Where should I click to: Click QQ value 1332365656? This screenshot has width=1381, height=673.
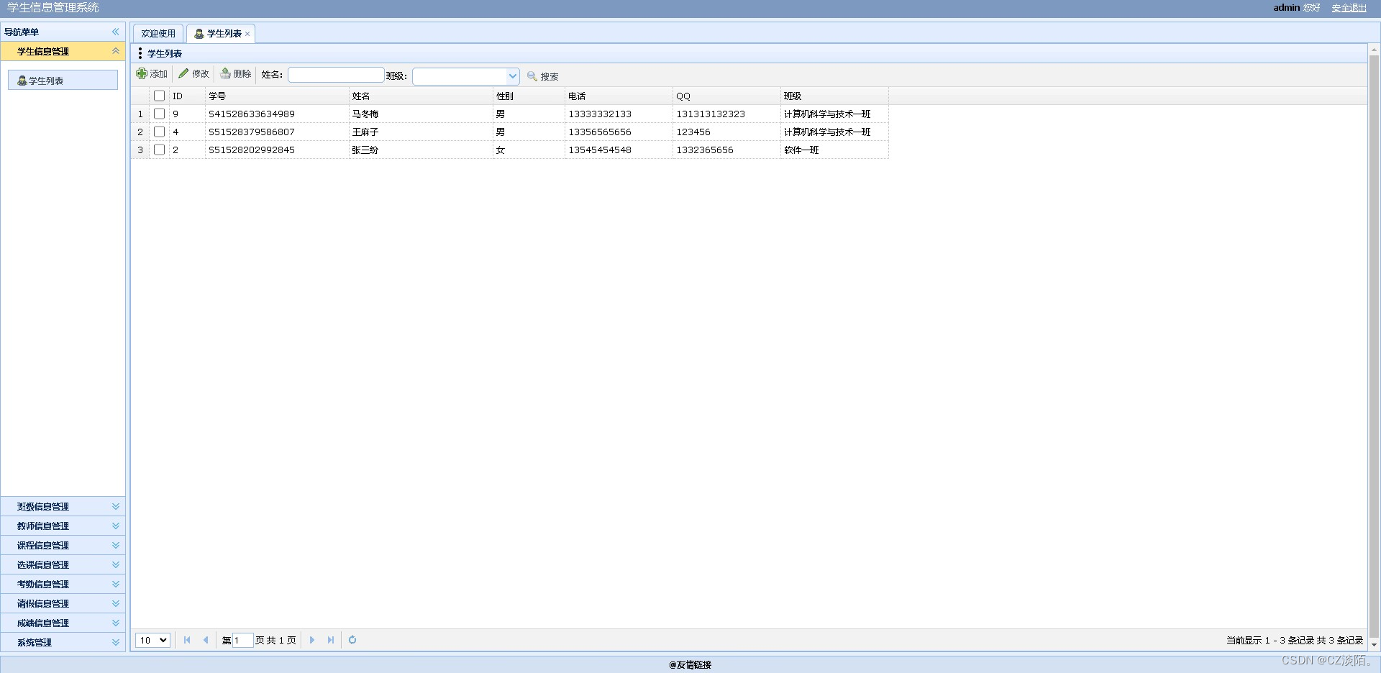pos(705,150)
